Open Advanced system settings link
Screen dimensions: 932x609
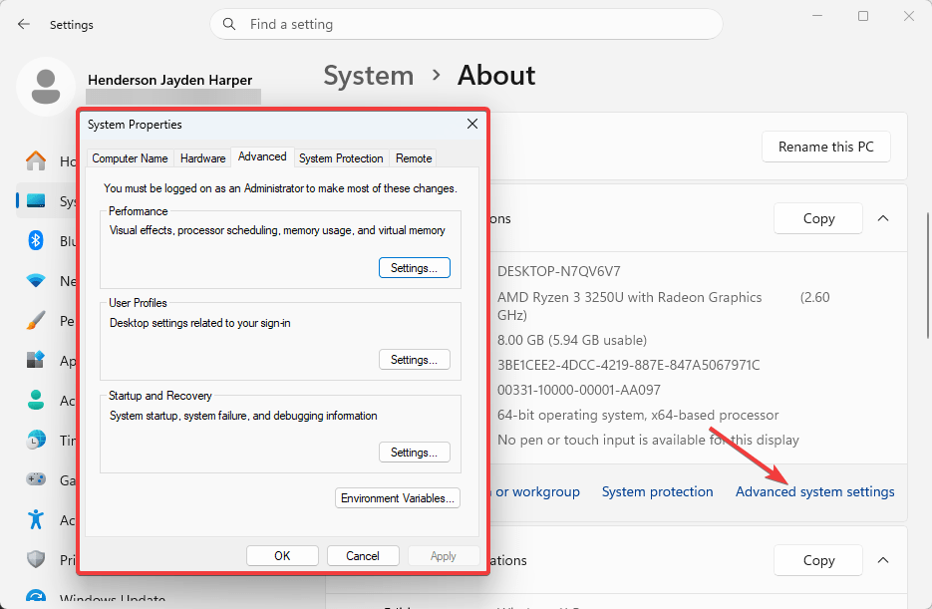click(x=815, y=492)
